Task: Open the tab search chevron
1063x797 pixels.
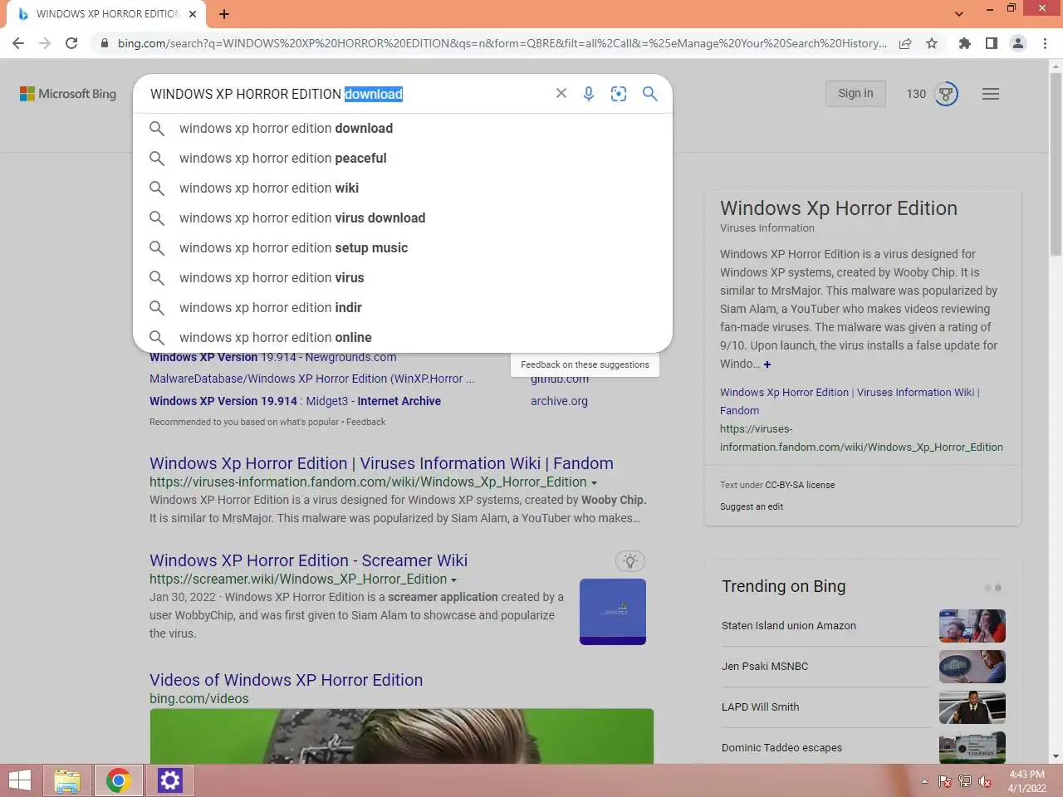Action: (959, 14)
